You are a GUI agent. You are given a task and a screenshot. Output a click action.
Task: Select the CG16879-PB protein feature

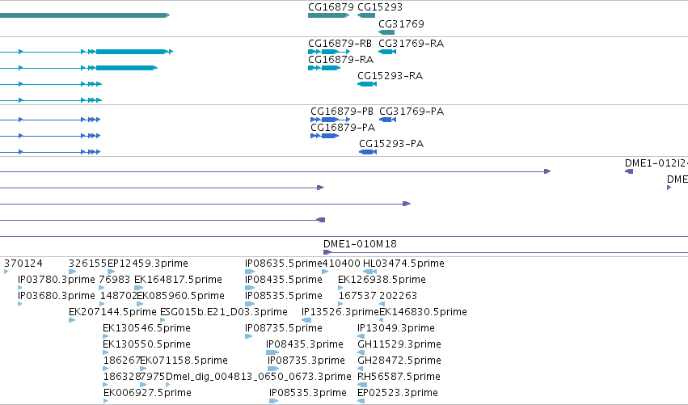[331, 120]
